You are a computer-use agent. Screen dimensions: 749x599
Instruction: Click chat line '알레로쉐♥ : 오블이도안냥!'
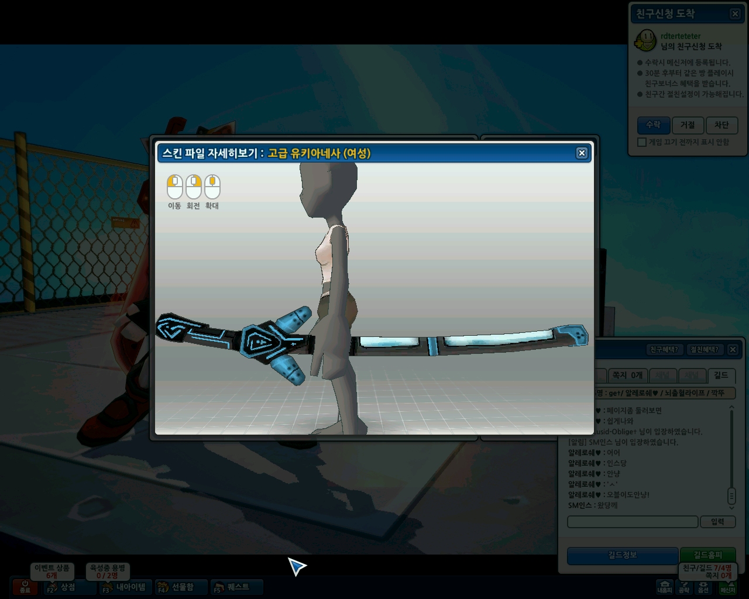609,494
